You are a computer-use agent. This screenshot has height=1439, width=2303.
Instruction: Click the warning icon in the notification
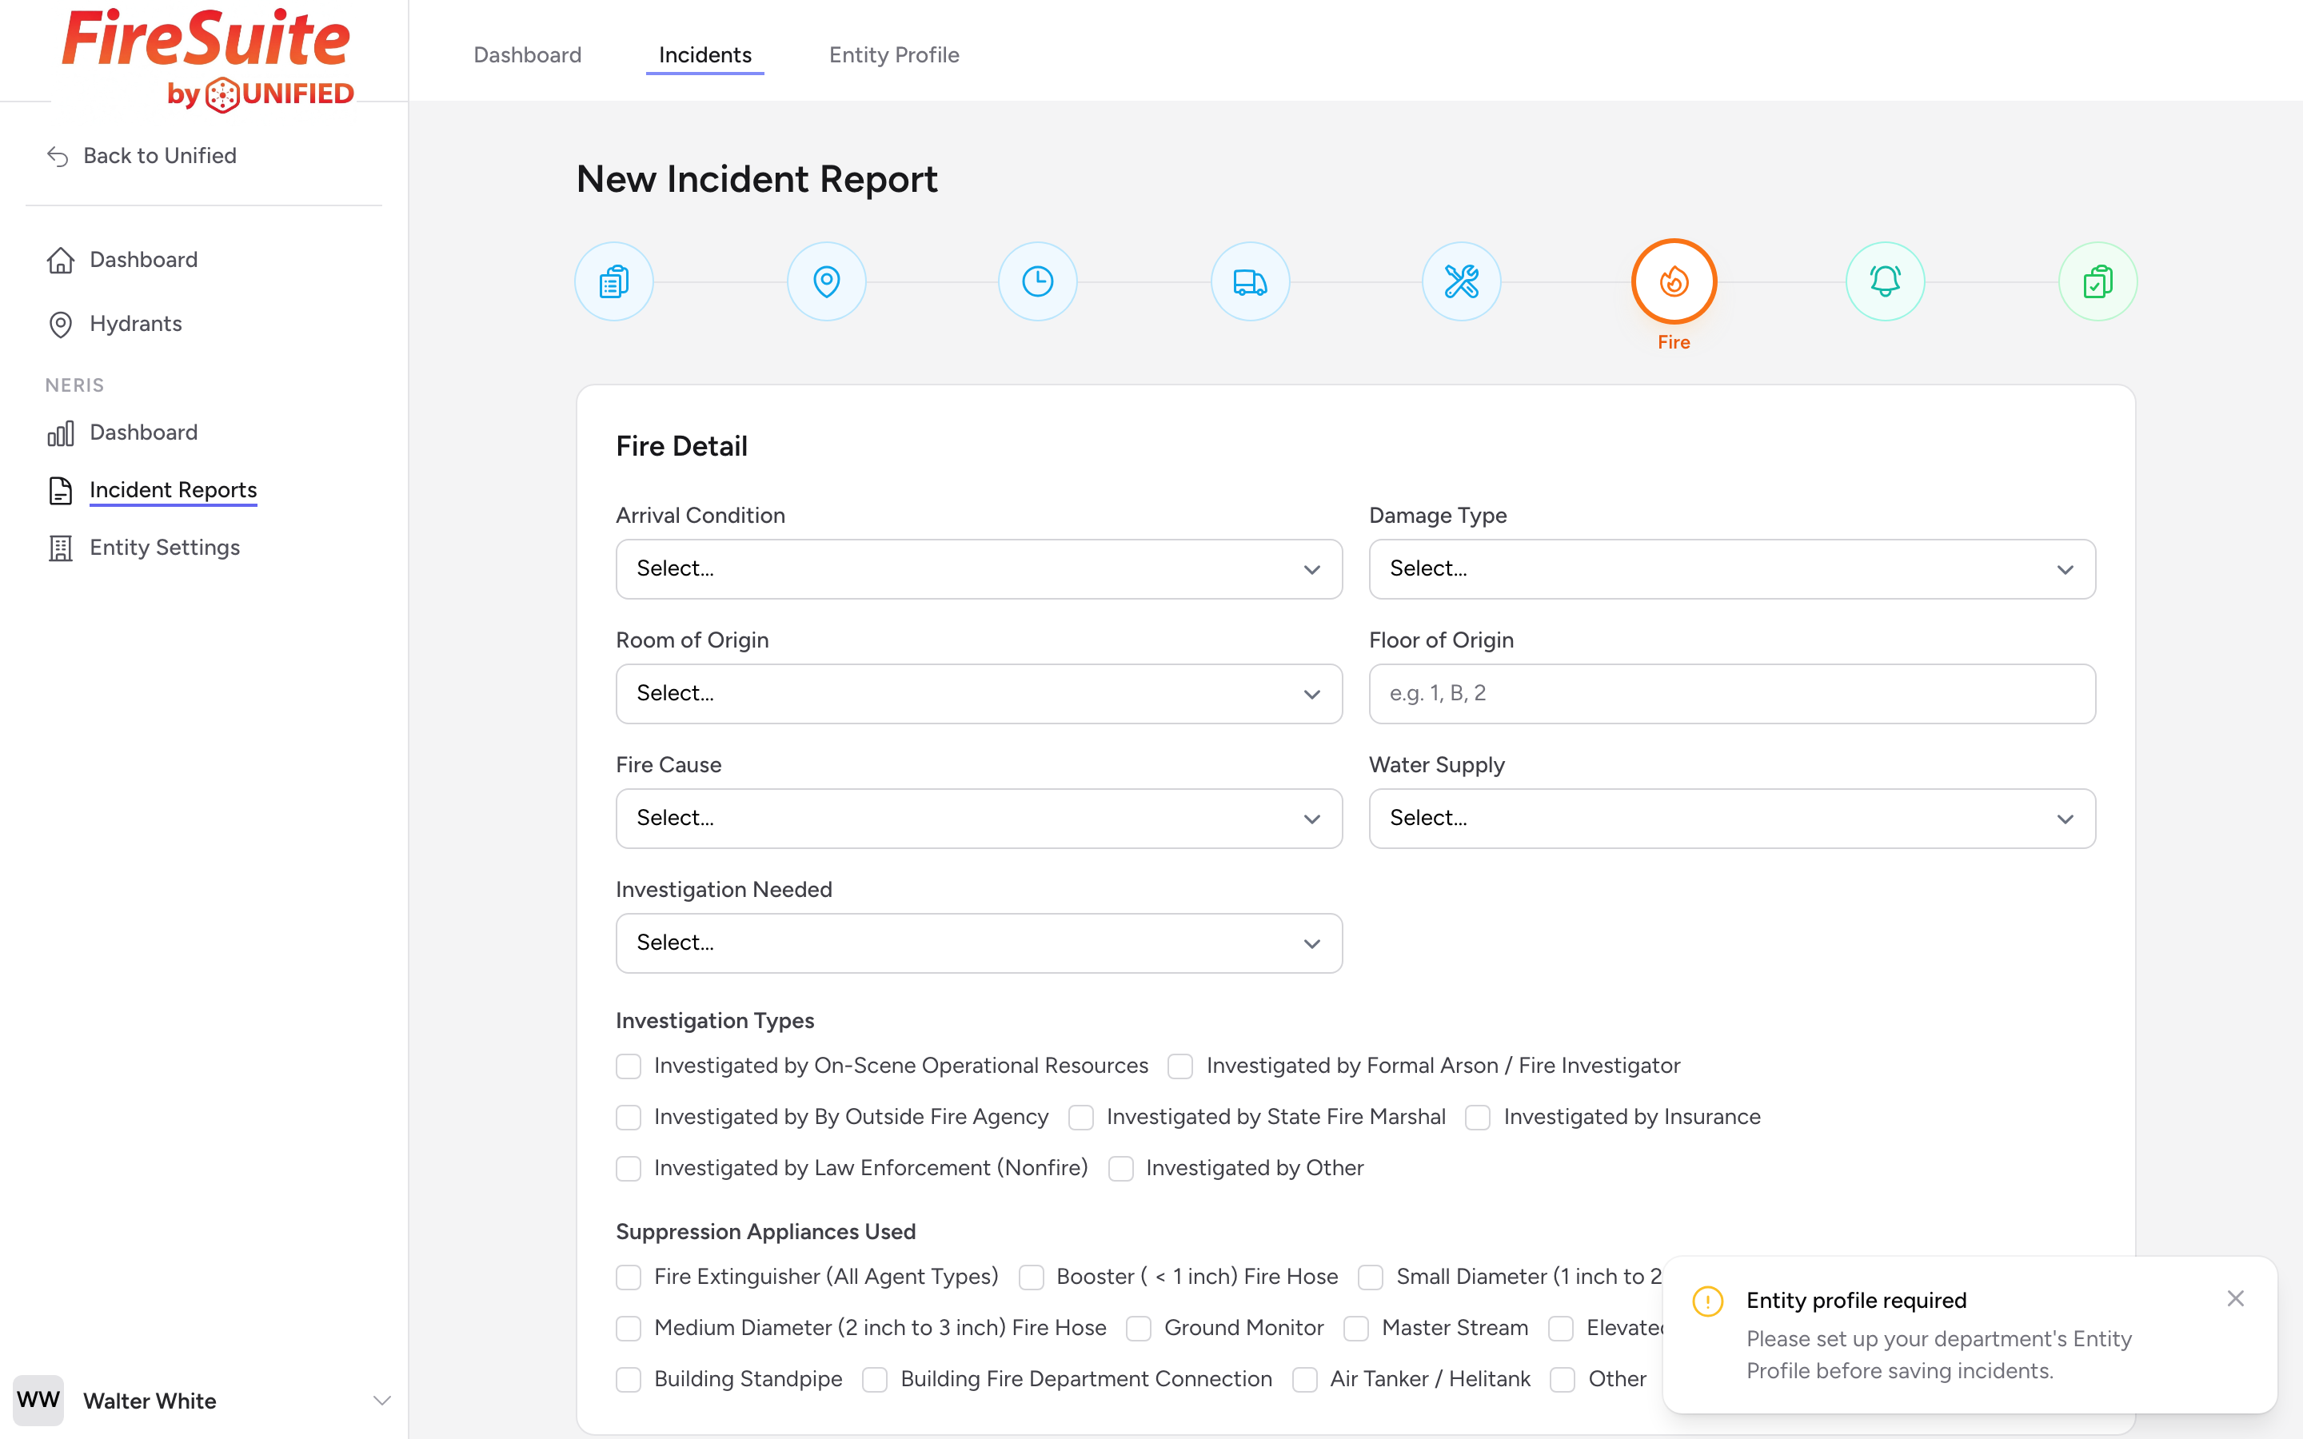coord(1707,1301)
